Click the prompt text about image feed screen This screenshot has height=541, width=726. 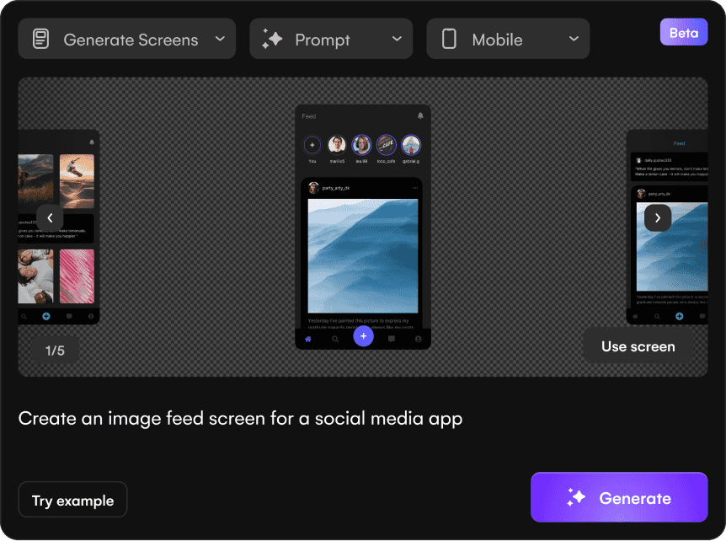click(240, 418)
